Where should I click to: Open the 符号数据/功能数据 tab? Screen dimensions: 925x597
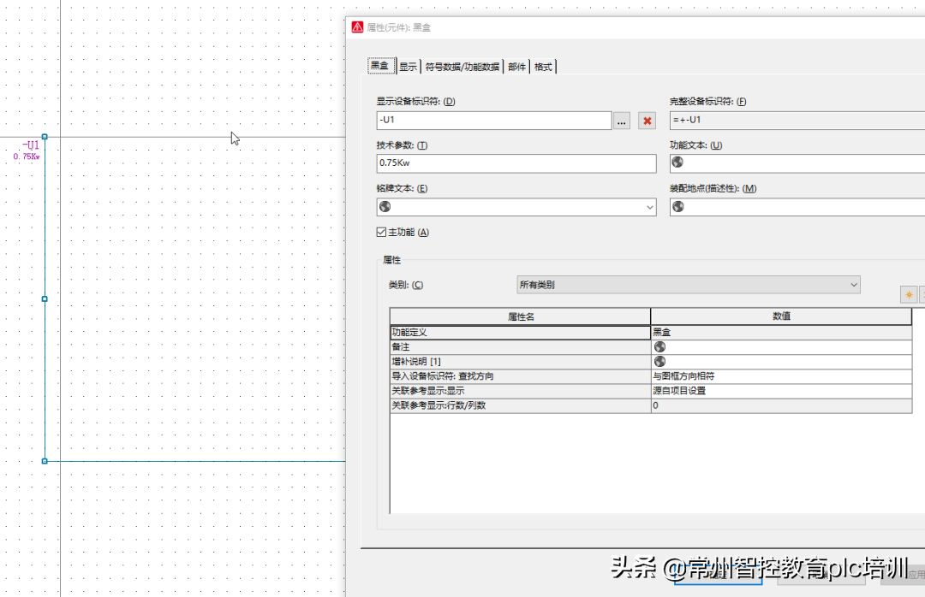click(462, 67)
